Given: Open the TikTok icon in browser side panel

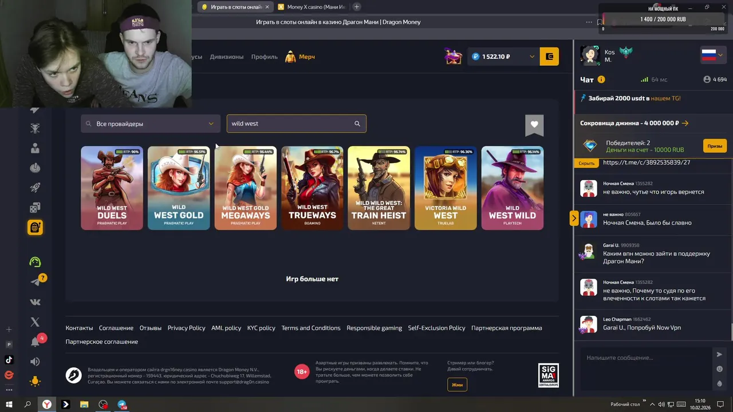Looking at the screenshot, I should tap(9, 360).
